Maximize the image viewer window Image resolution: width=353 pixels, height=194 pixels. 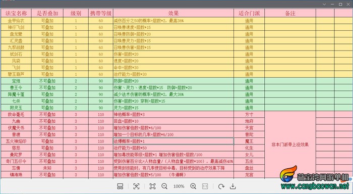340,4
